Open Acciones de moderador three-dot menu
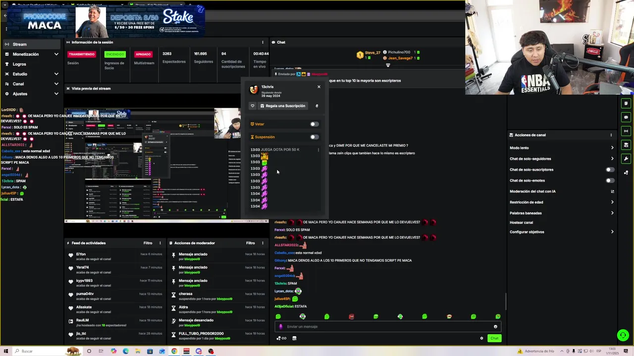This screenshot has height=356, width=634. 263,243
